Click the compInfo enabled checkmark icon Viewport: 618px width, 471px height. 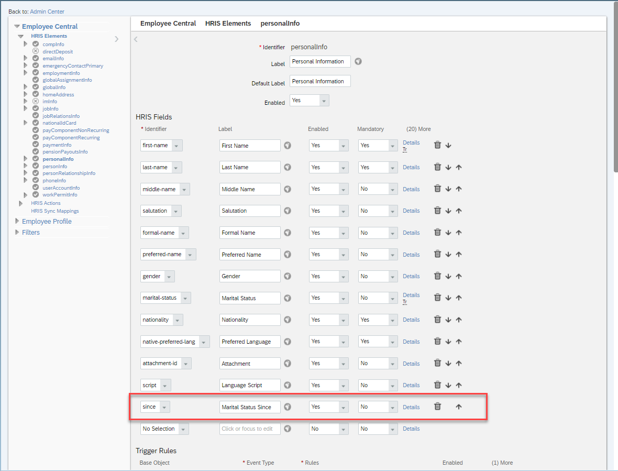(36, 44)
